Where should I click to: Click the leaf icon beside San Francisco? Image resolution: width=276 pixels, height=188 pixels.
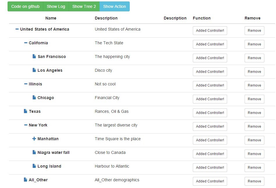tap(34, 57)
